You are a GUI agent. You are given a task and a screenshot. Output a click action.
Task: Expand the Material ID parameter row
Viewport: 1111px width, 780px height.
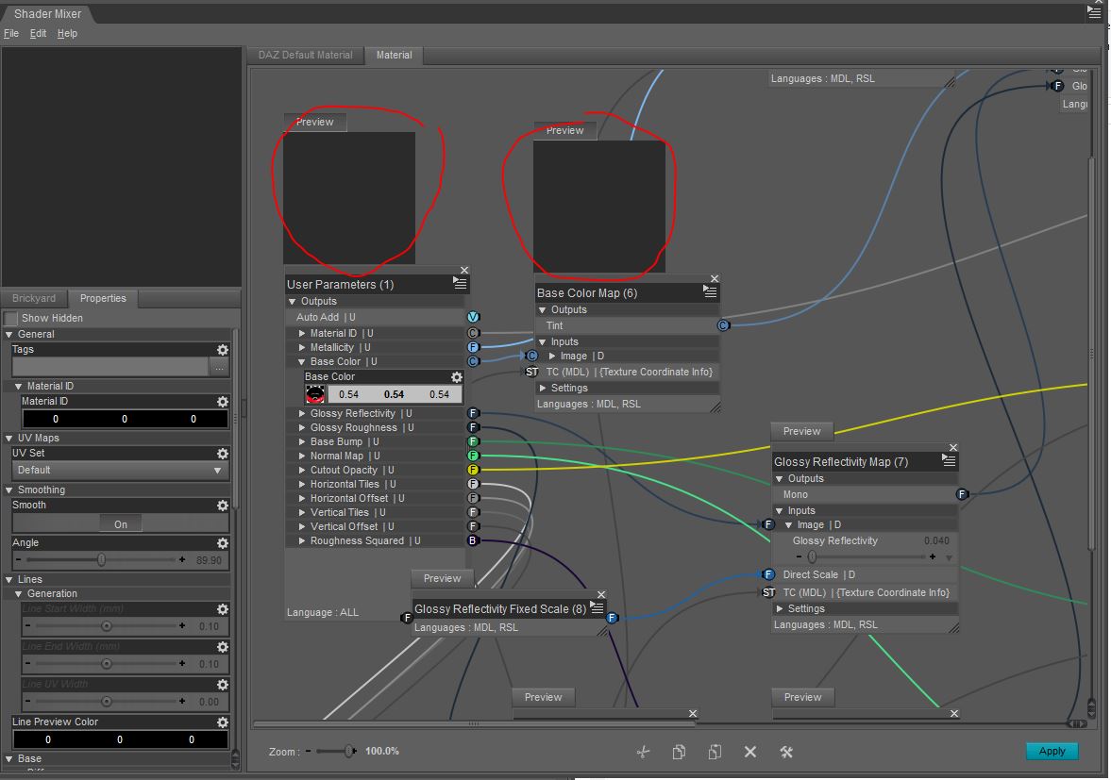click(302, 333)
